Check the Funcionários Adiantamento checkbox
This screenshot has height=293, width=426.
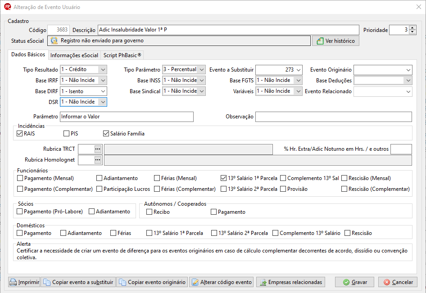[x=99, y=178]
